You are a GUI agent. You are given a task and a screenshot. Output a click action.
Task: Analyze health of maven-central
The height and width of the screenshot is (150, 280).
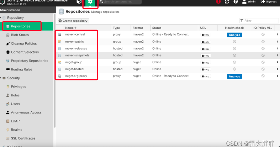click(234, 35)
